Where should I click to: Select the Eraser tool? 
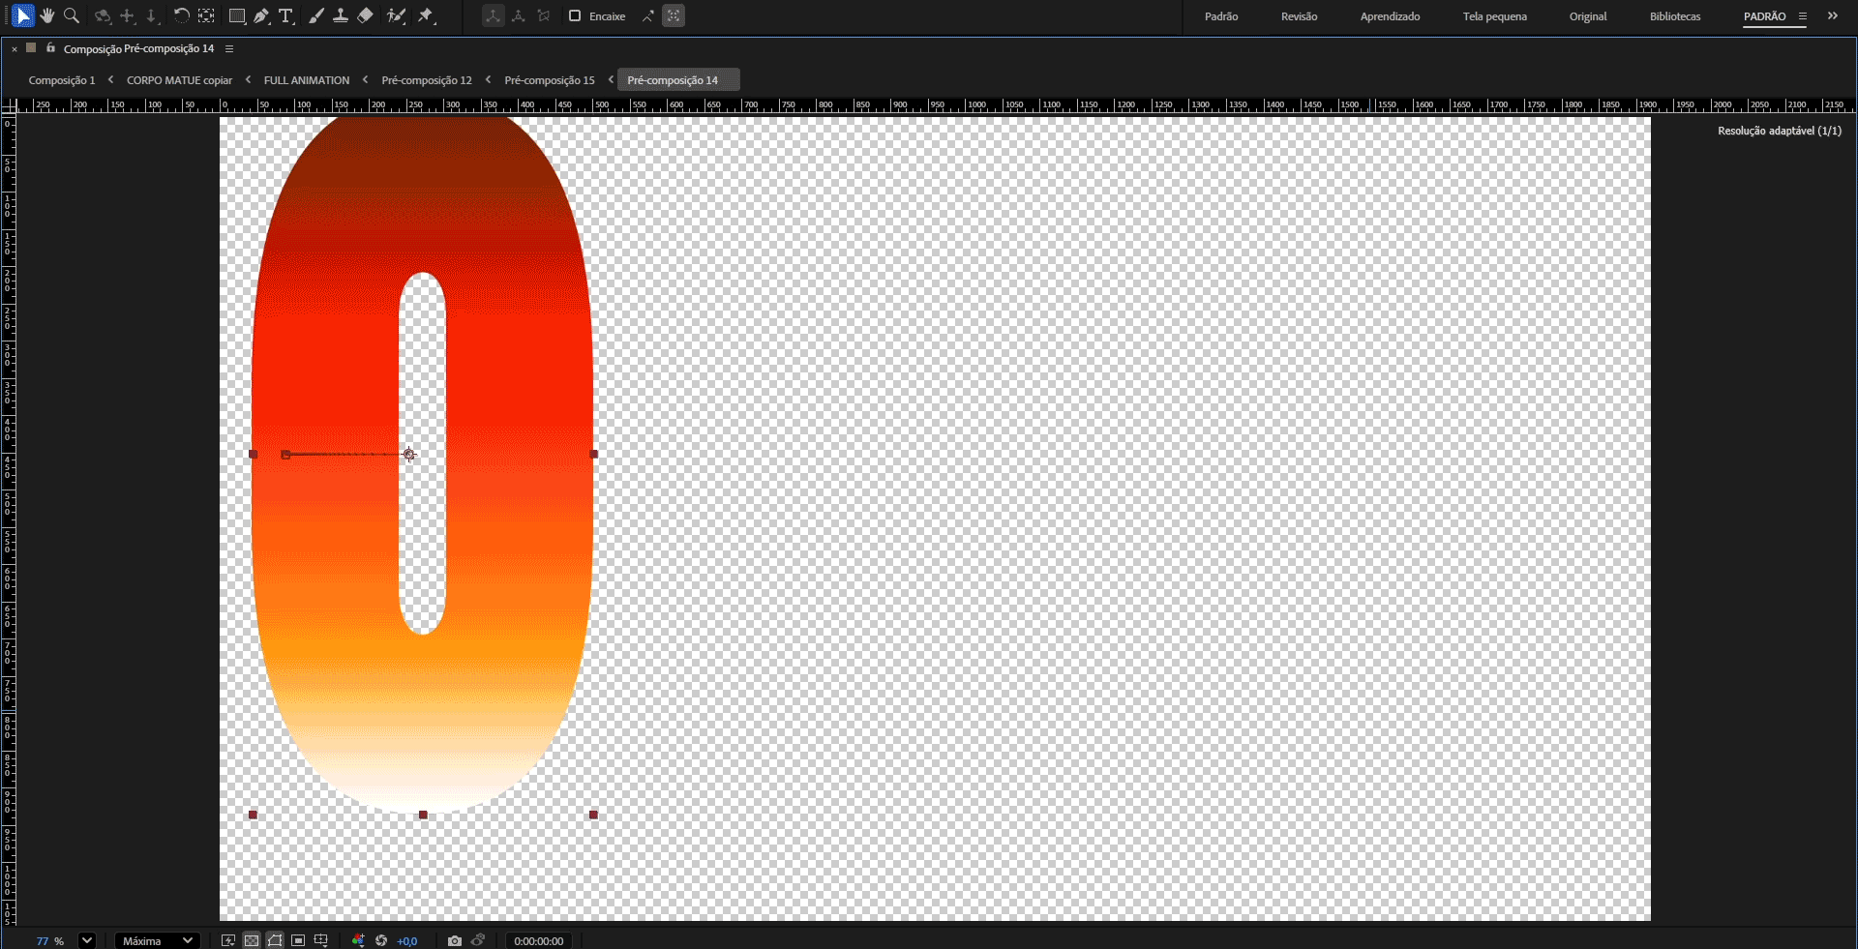[x=365, y=16]
